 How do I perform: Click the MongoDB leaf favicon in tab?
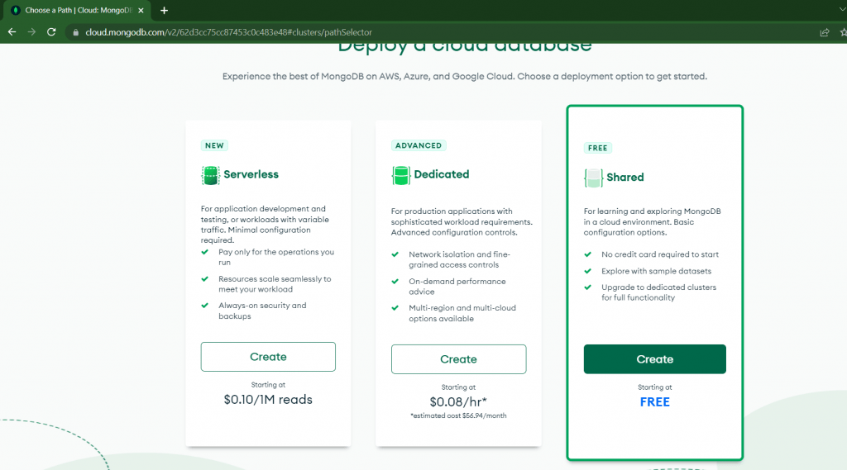tap(15, 10)
